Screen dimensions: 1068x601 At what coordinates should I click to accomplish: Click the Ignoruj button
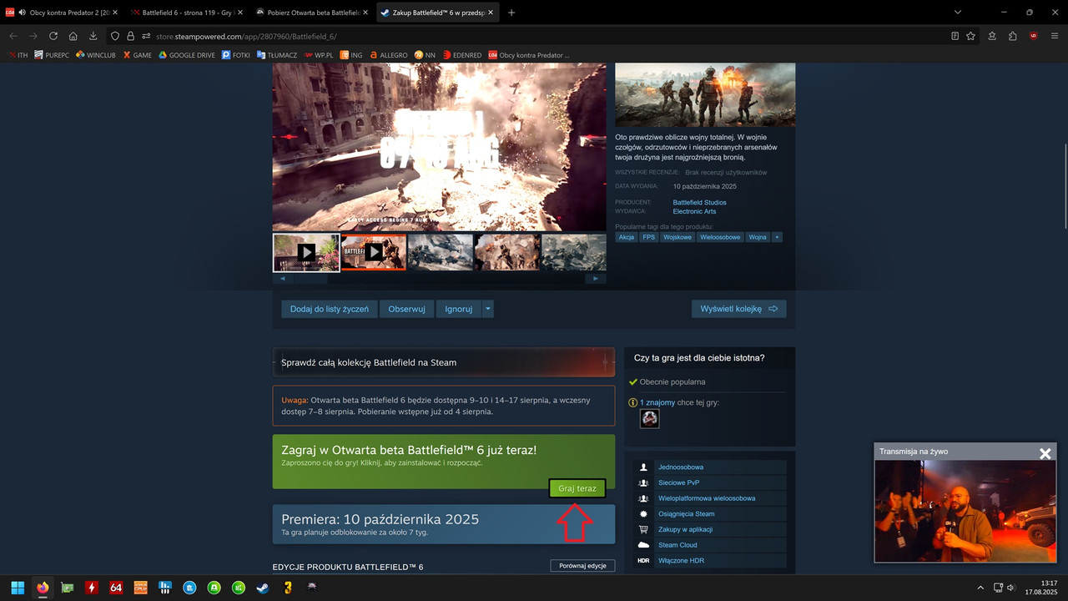click(458, 309)
